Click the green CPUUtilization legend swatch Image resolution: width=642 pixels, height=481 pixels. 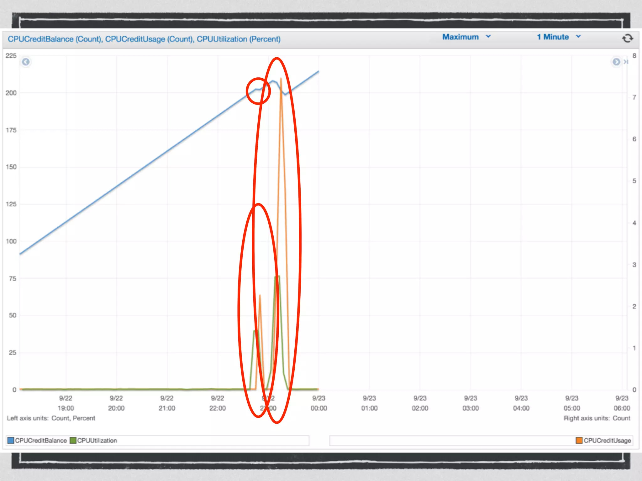[73, 440]
